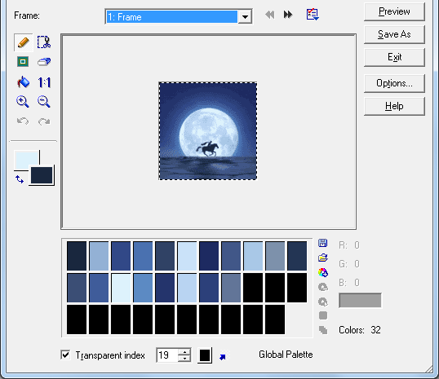
Task: Click the 'Colors: 32' count text
Action: (360, 330)
